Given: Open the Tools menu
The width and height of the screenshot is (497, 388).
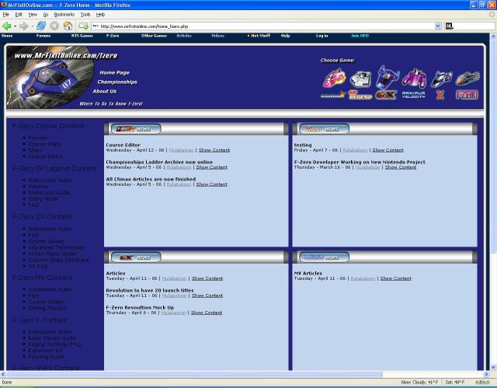Looking at the screenshot, I should tap(85, 15).
